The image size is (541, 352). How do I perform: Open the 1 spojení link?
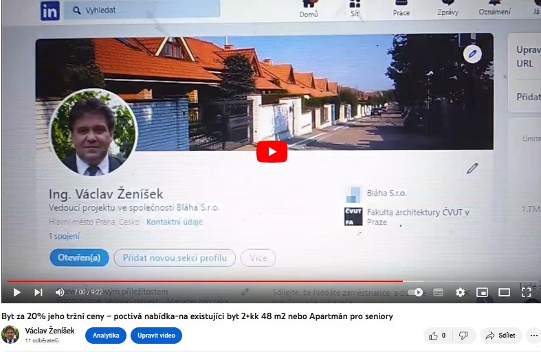click(64, 236)
